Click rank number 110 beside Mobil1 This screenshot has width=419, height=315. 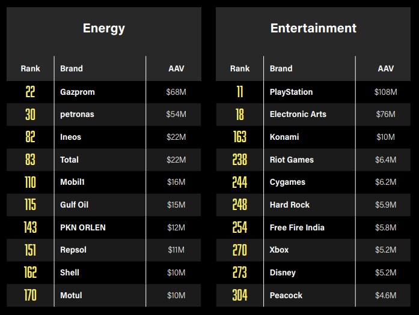(30, 182)
